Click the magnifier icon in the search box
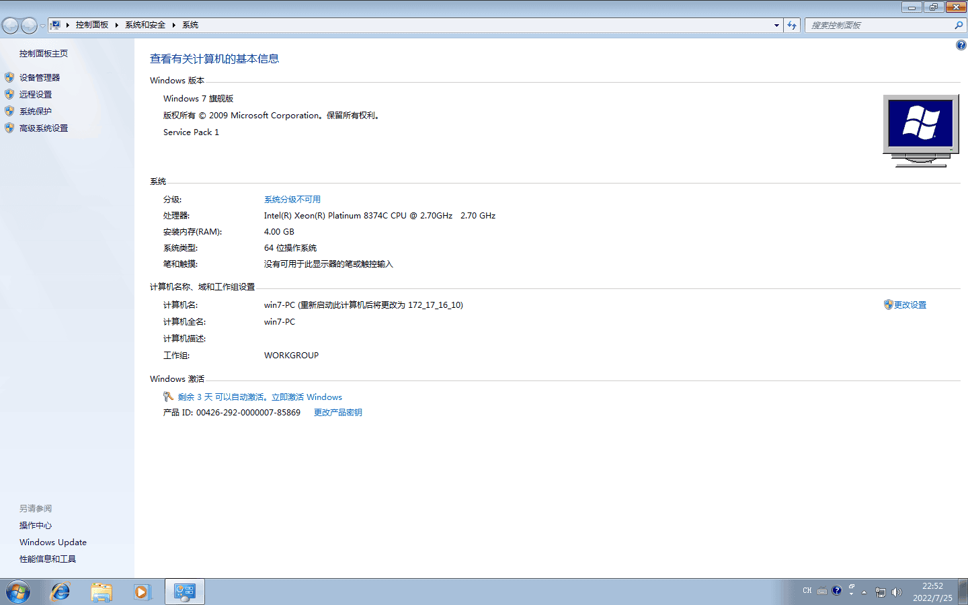The width and height of the screenshot is (968, 605). click(959, 25)
